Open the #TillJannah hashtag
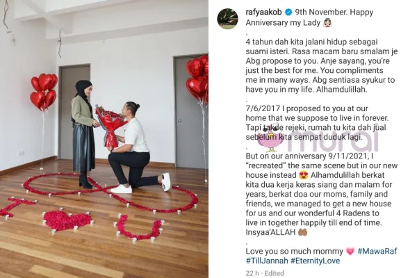Screen dimensions: 417x278 (x=267, y=261)
